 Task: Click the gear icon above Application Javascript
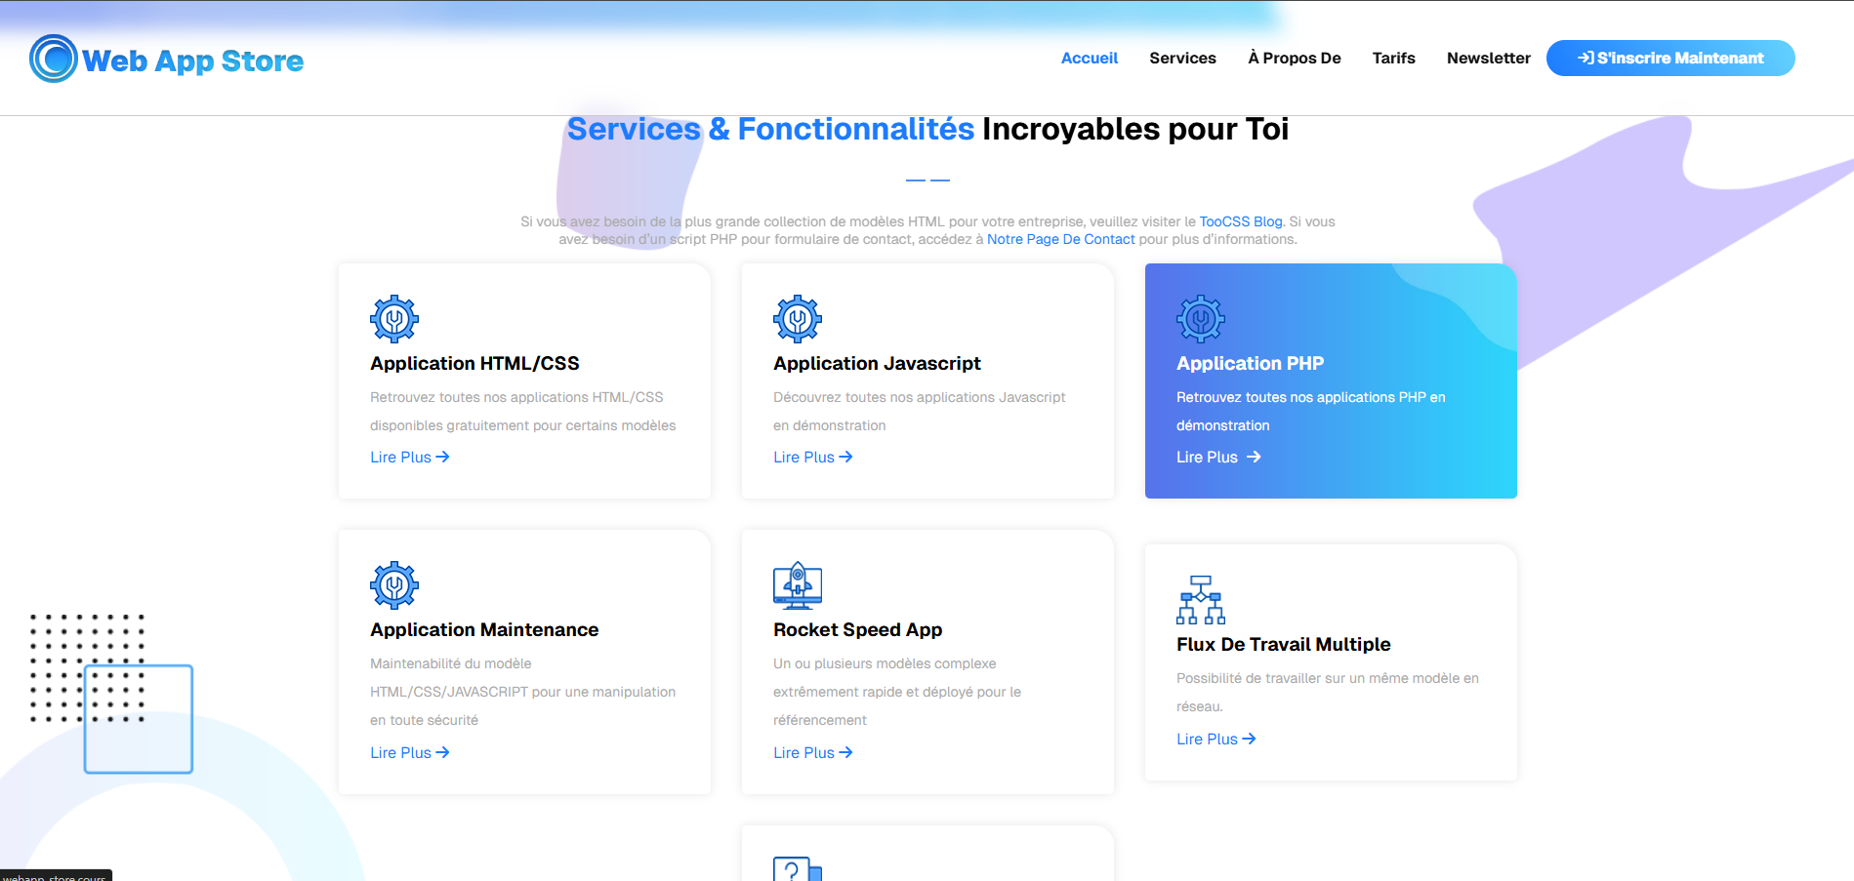tap(798, 319)
